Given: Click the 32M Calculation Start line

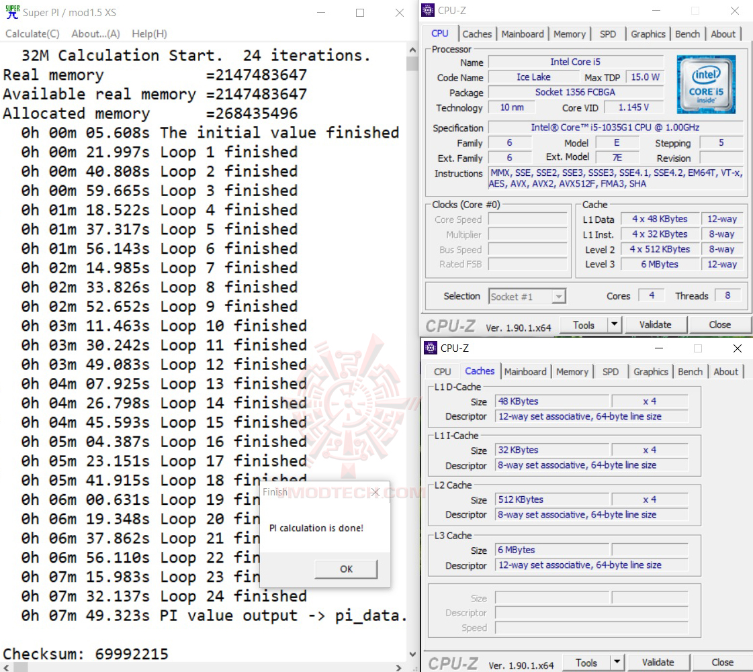Looking at the screenshot, I should pyautogui.click(x=196, y=56).
